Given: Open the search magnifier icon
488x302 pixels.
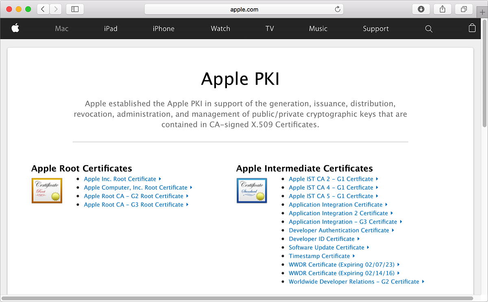Looking at the screenshot, I should [x=429, y=28].
